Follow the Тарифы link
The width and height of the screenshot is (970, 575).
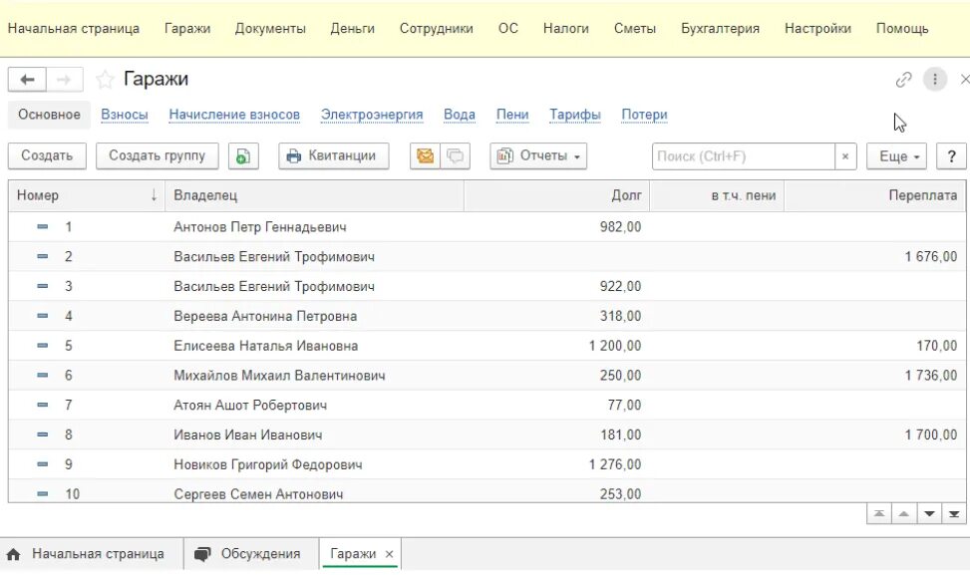(x=575, y=115)
